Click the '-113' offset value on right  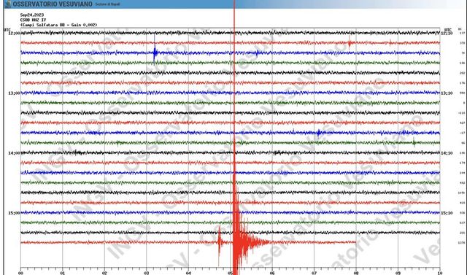462,113
